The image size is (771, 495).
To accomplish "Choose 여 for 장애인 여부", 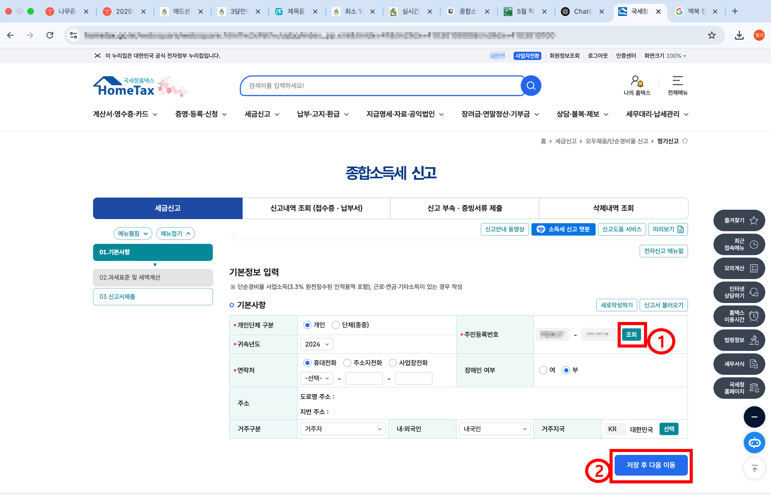I will (543, 370).
